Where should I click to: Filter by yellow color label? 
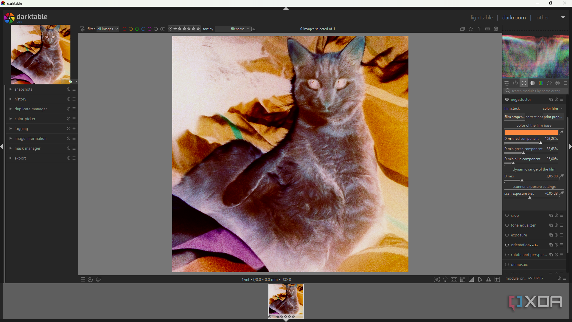131,29
